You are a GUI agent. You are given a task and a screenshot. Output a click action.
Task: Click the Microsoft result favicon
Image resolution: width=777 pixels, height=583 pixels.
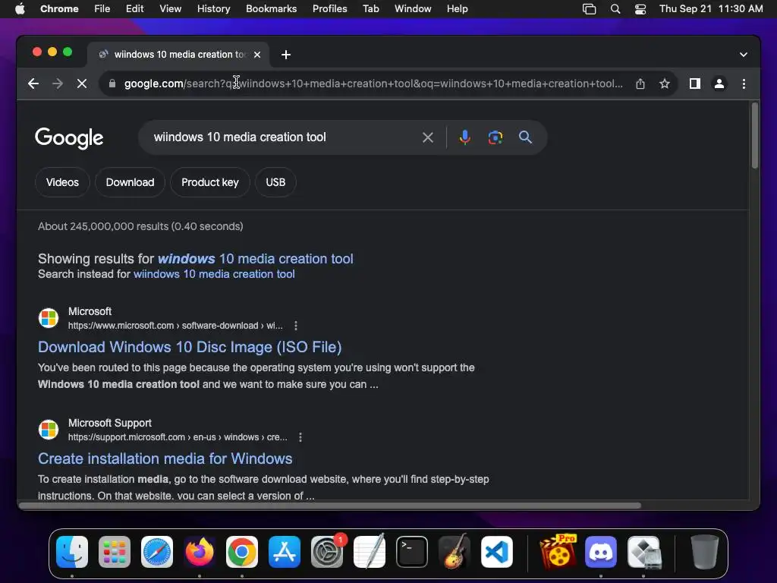coord(49,318)
